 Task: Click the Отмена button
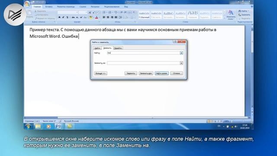(177, 73)
